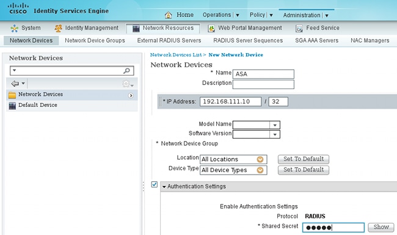397x235 pixels.
Task: Select Network Devices in the sidebar tree
Action: tap(72, 95)
